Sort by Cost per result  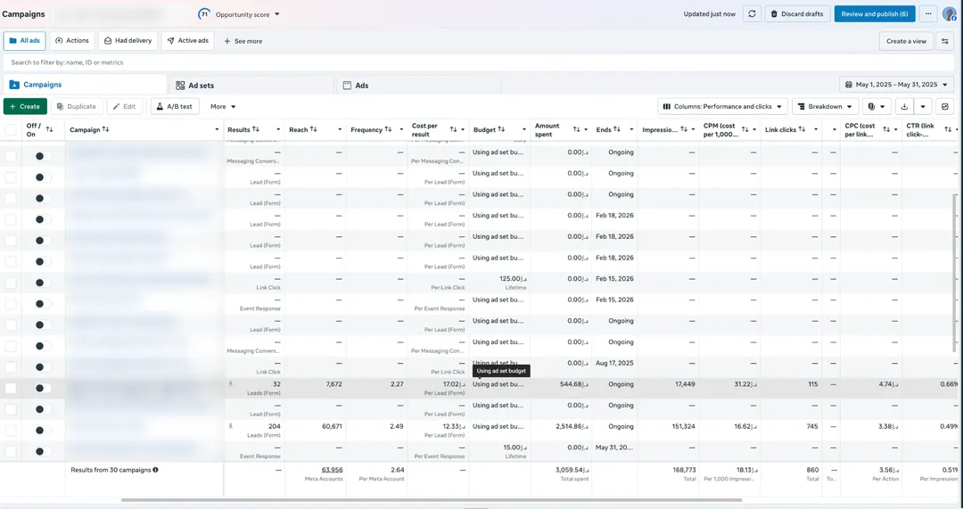(x=453, y=129)
